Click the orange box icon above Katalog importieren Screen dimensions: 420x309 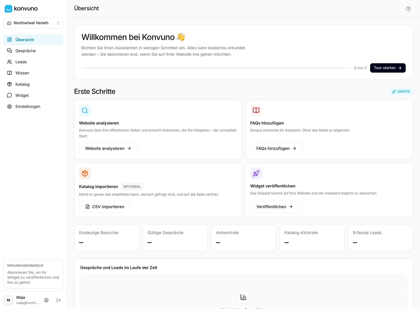click(85, 173)
